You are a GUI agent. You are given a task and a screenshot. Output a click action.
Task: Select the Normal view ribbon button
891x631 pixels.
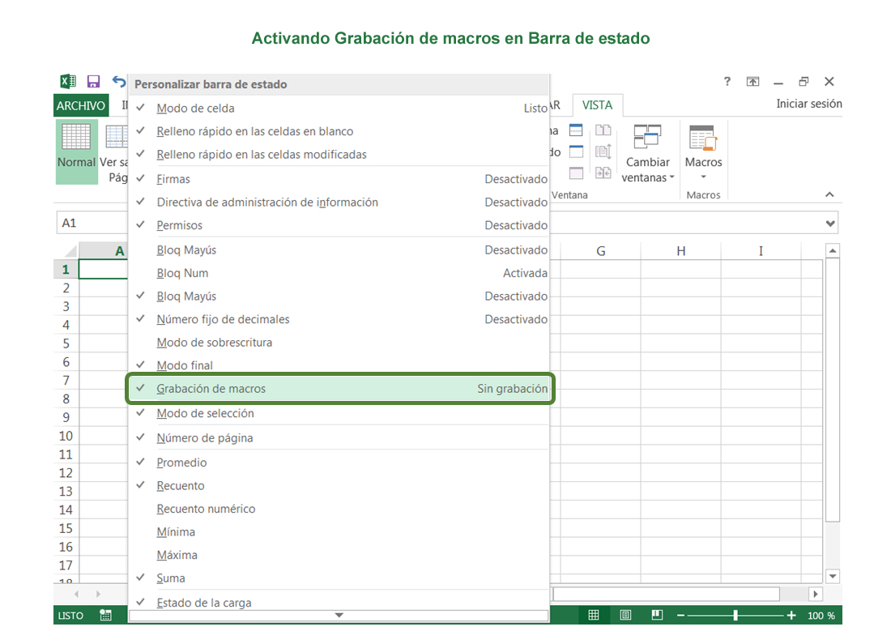pos(77,151)
